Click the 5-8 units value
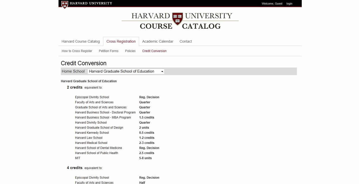The height and width of the screenshot is (184, 359). (x=145, y=158)
